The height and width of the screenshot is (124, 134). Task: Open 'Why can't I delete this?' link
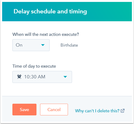coord(100,111)
